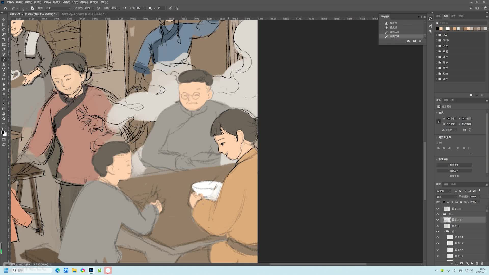Expand the RGB swatch folder
Screen dimensions: 489x275
coord(437,35)
